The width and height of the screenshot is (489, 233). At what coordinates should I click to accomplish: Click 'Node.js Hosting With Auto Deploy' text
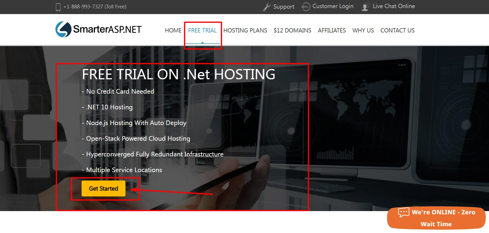pyautogui.click(x=136, y=123)
